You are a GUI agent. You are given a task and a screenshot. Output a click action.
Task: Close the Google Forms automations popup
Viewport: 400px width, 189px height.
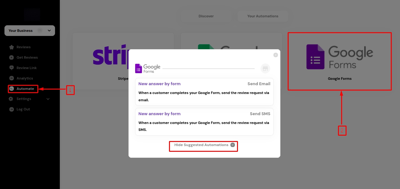click(276, 55)
